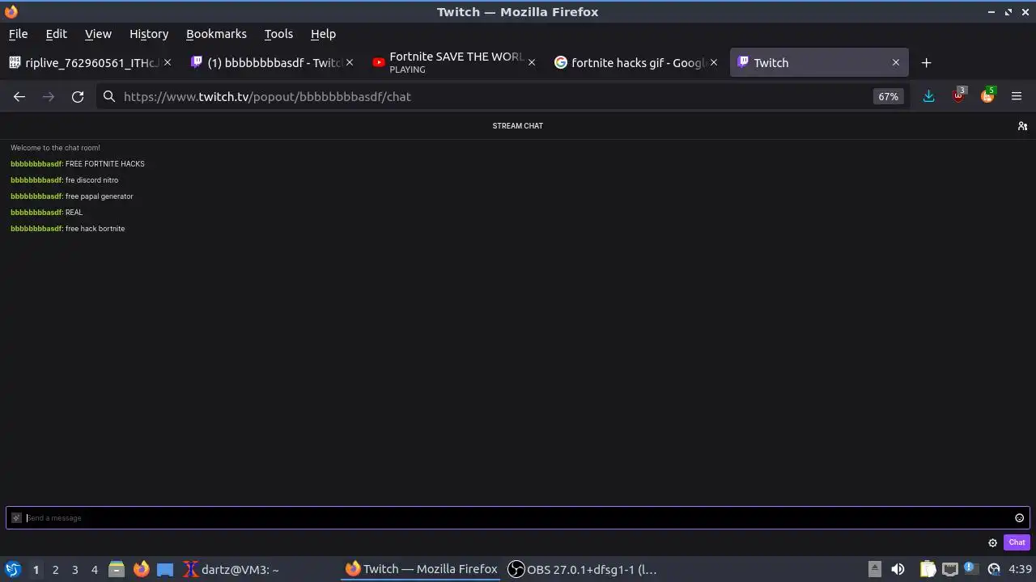Close the Fortnite SAVE THE WORLD YouTube tab
Image resolution: width=1036 pixels, height=582 pixels.
click(532, 62)
